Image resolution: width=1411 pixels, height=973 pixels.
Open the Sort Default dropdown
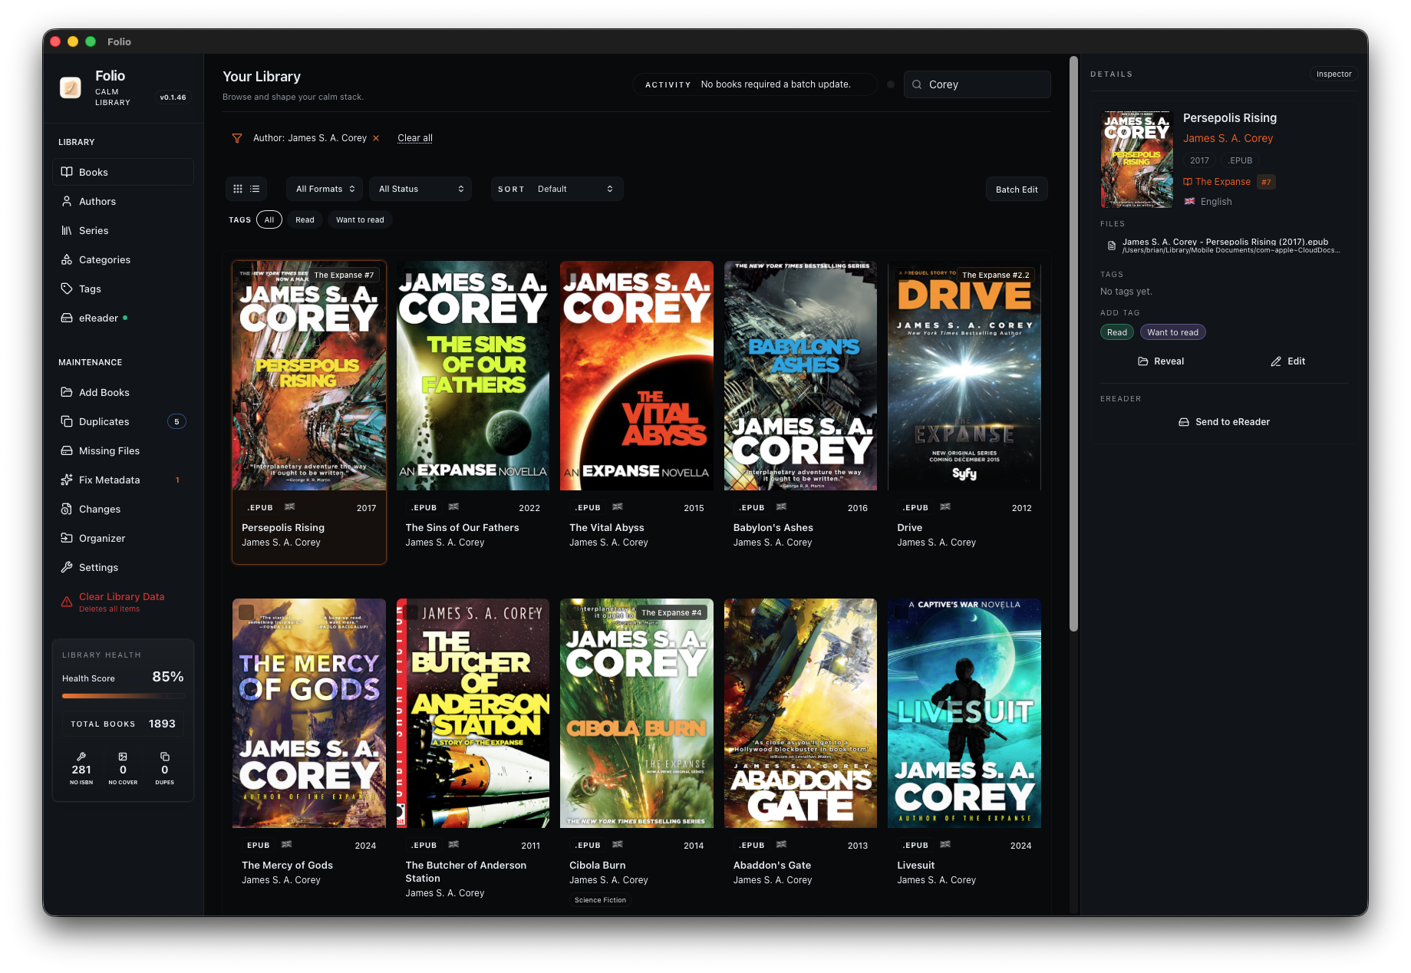pyautogui.click(x=557, y=188)
